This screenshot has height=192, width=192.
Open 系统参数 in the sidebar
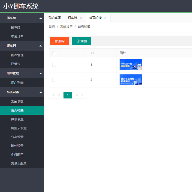coord(22,102)
